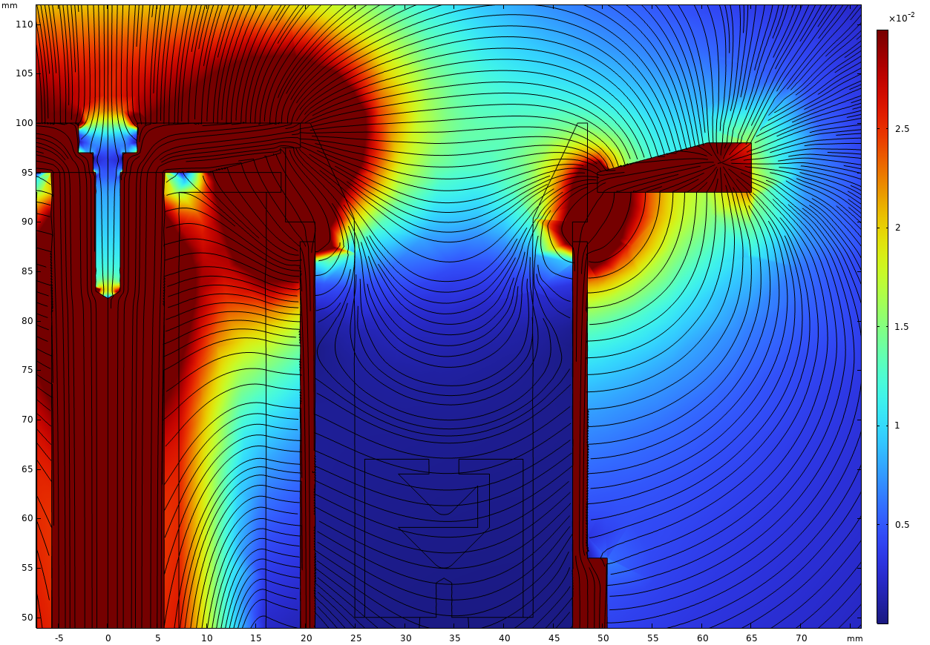
Task: Click the 5 tick on the x-axis
Action: tap(157, 638)
